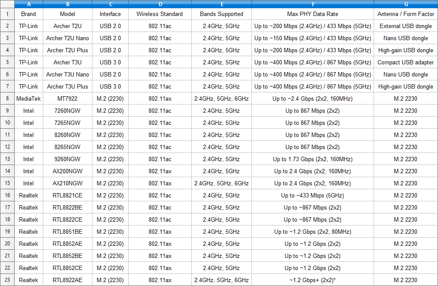Select 'External USB dongle' cell
This screenshot has height=286, width=438.
point(406,26)
